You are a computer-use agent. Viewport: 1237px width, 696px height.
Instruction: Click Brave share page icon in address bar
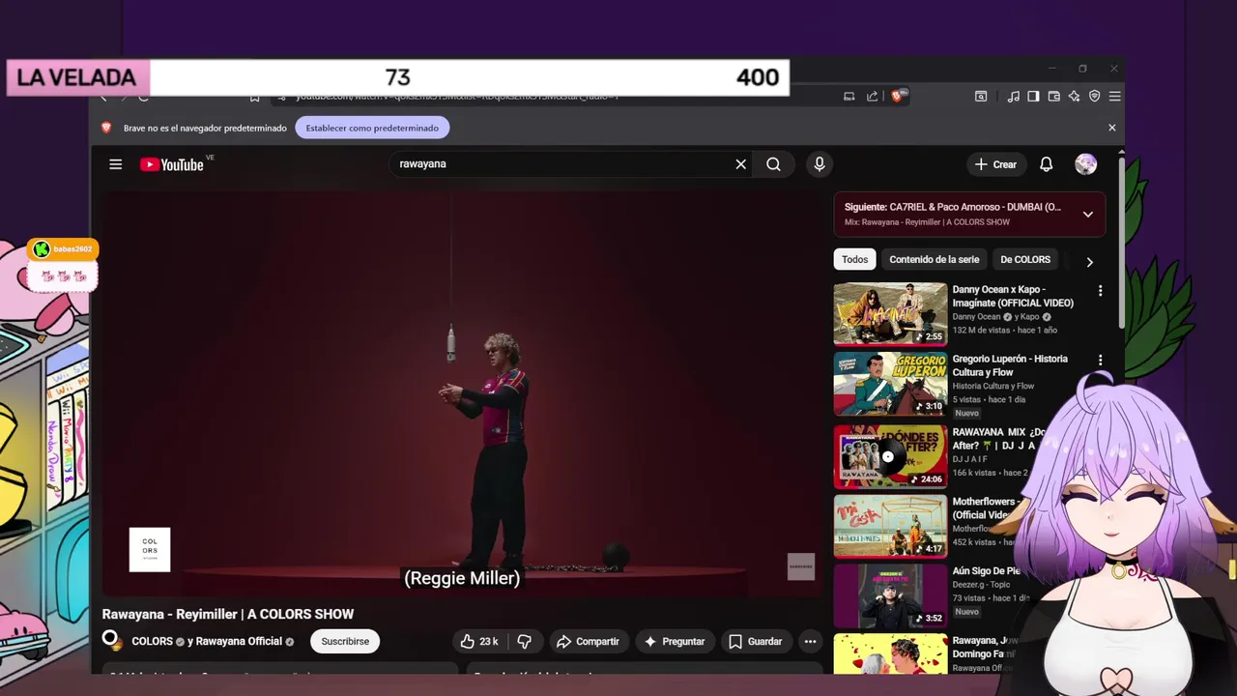pos(873,96)
